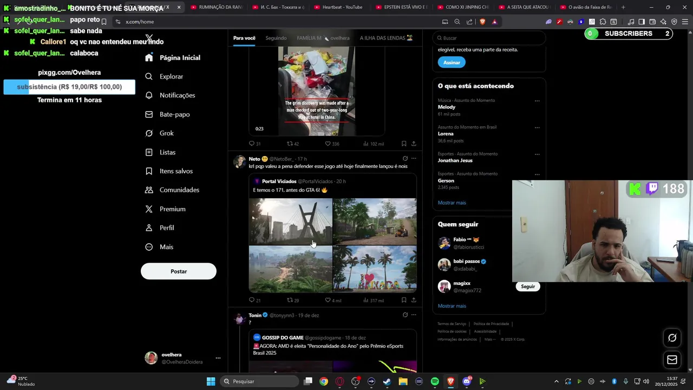693x390 pixels.
Task: Share the hotel video post
Action: point(414,144)
